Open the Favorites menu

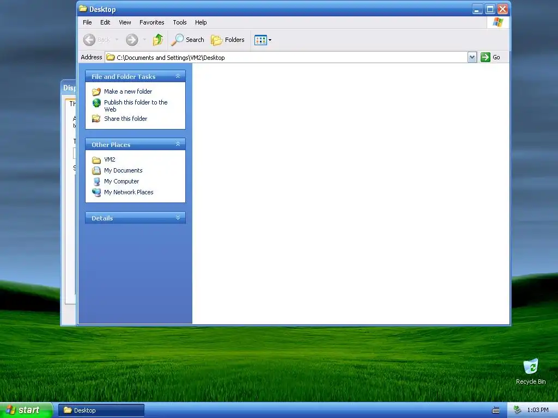(152, 22)
